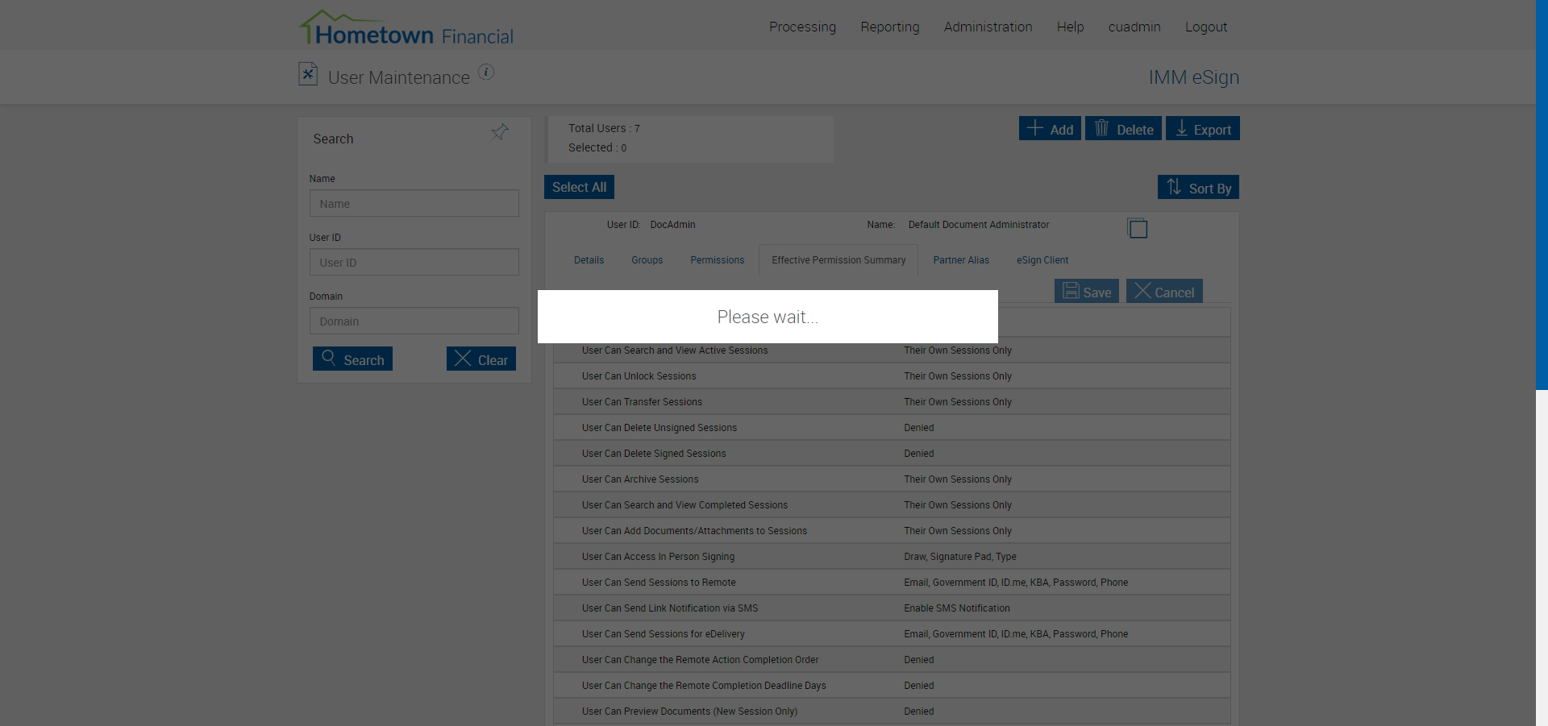1548x726 pixels.
Task: Select 'User Can Change the Remote Action Completion Order' row
Action: [892, 660]
